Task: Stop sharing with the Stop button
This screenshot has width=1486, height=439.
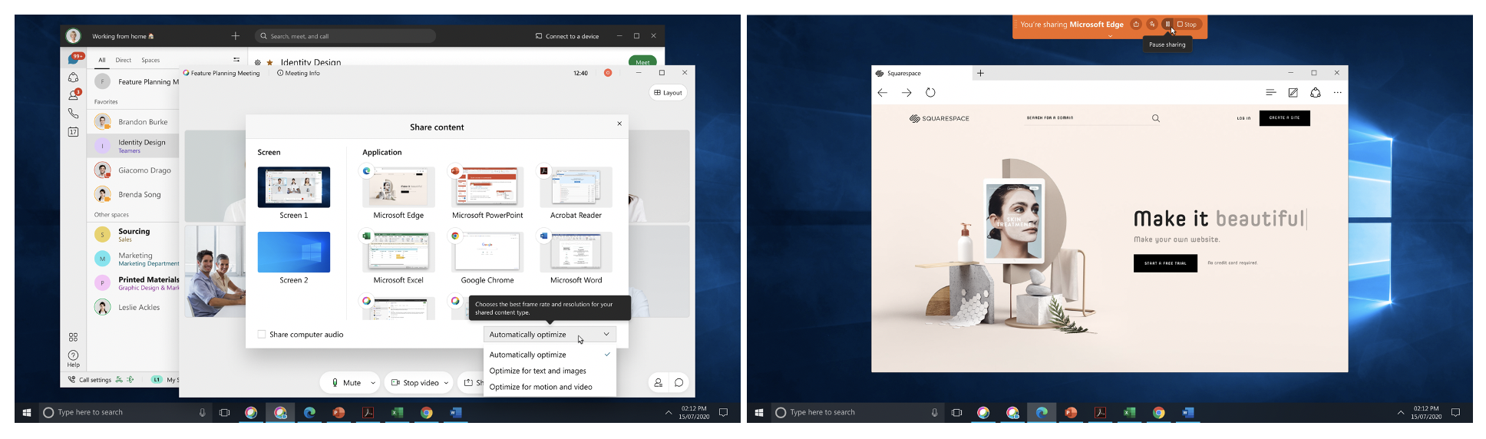Action: (x=1187, y=25)
